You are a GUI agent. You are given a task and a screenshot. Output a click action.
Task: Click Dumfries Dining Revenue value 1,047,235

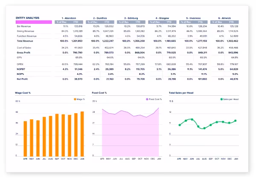pos(108,31)
